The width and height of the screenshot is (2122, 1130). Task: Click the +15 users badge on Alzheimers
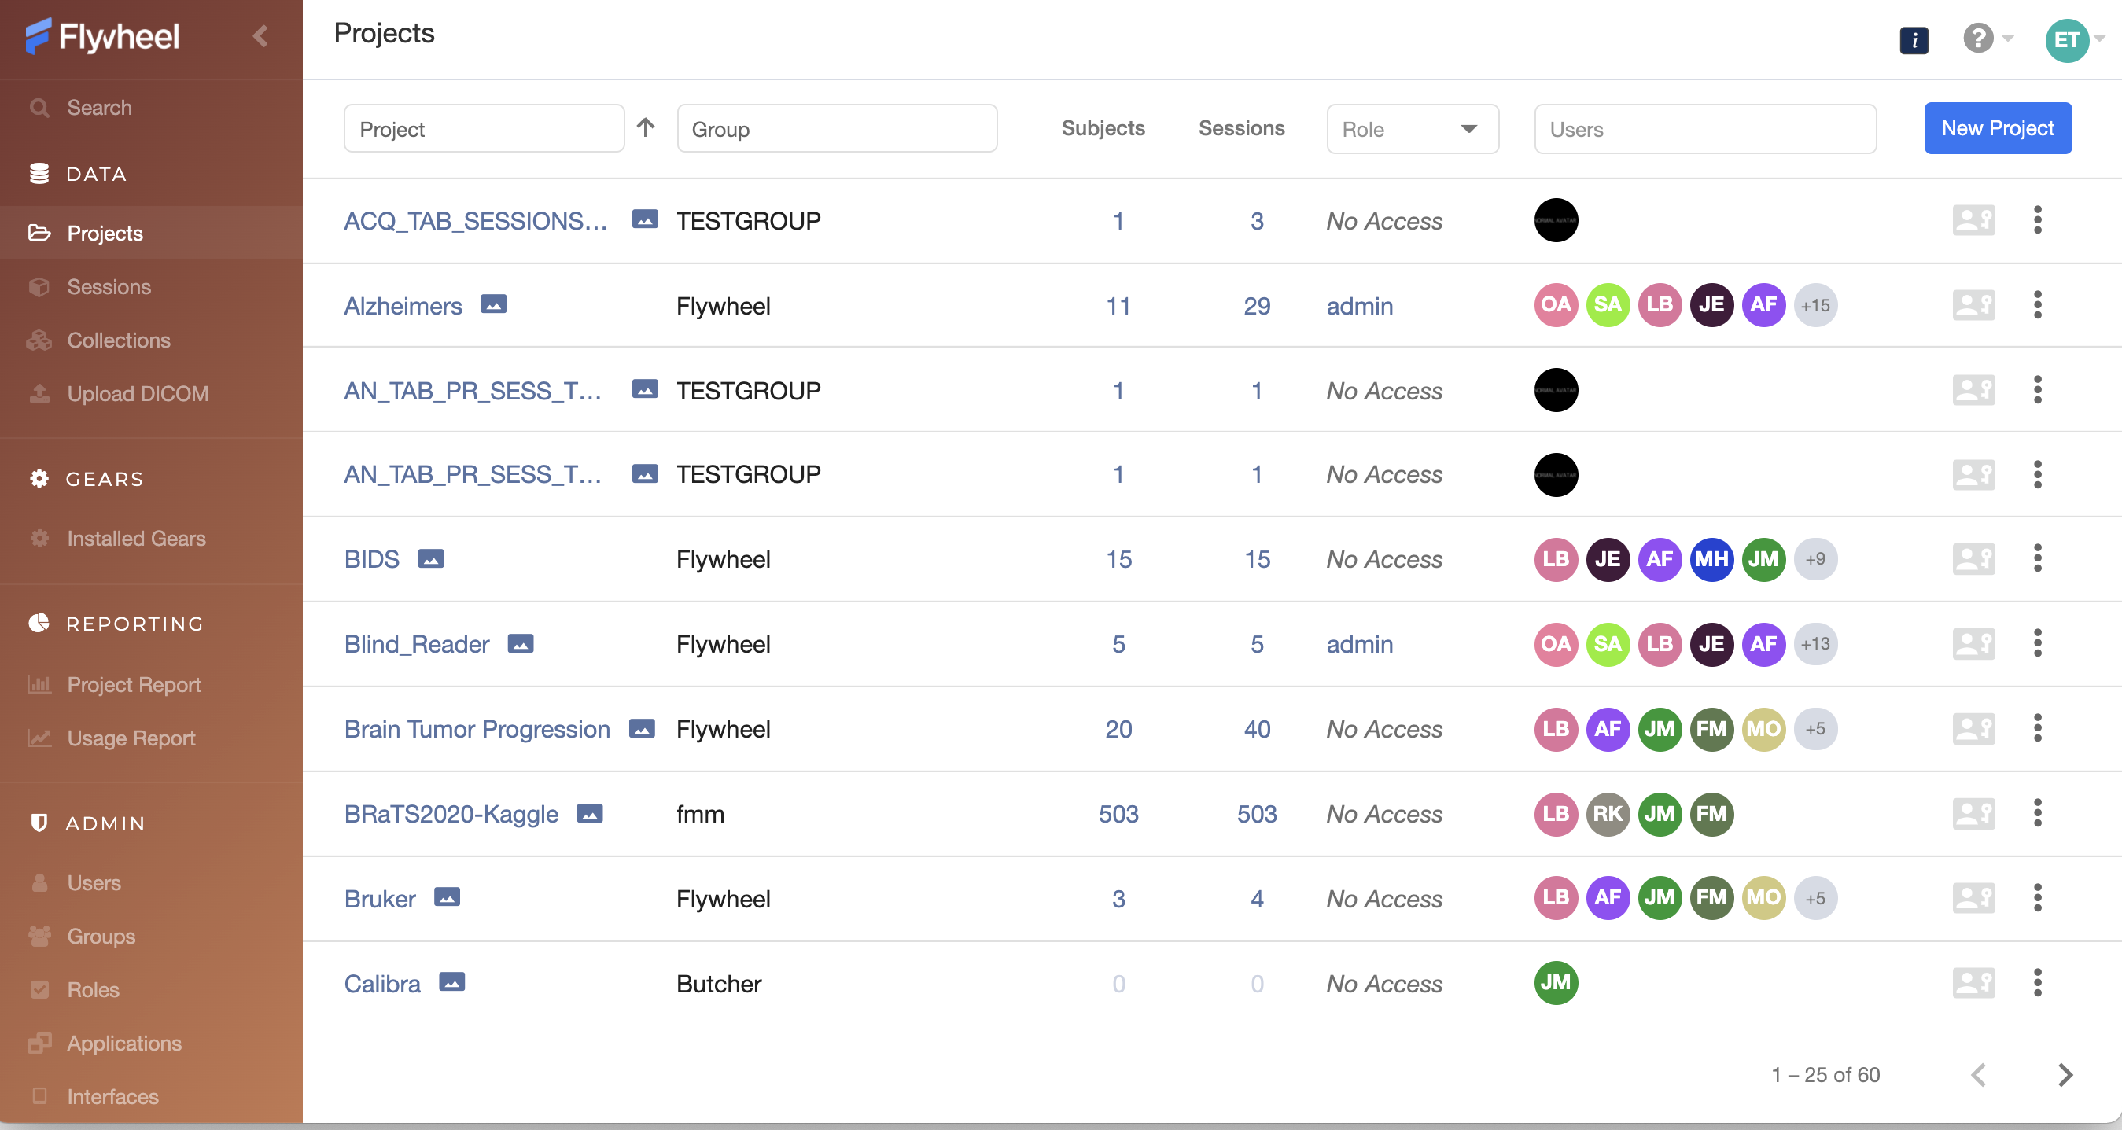point(1814,306)
